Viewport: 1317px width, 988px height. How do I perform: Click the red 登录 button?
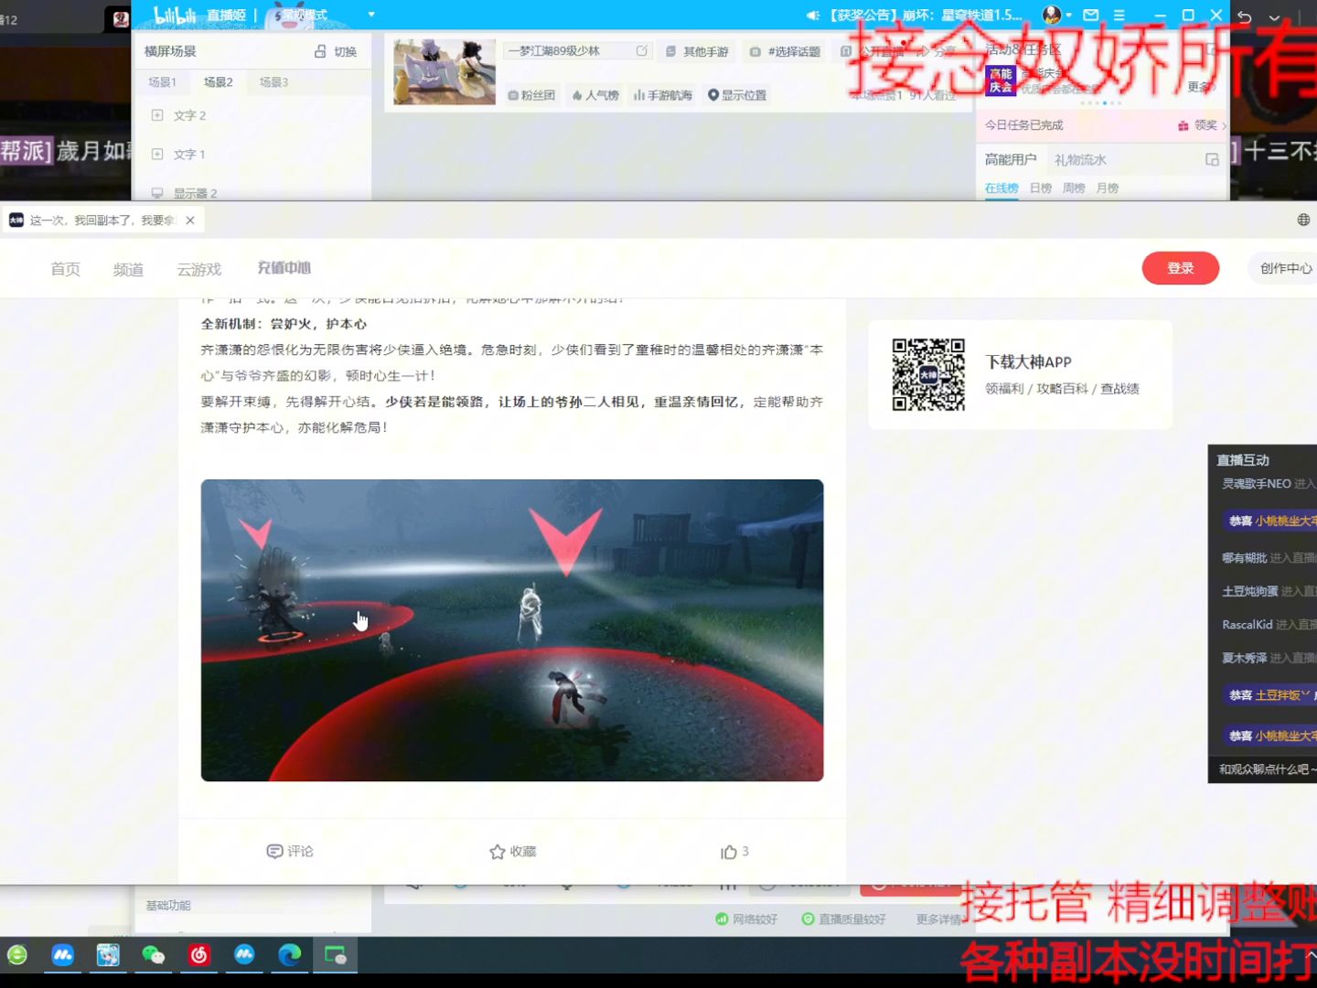[1181, 268]
